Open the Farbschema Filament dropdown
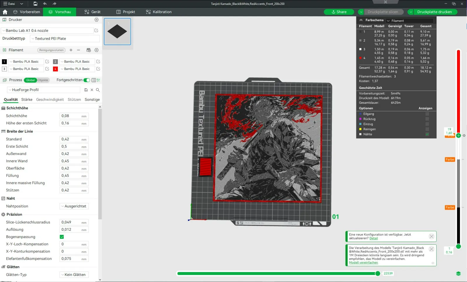467x282 pixels. pyautogui.click(x=410, y=21)
